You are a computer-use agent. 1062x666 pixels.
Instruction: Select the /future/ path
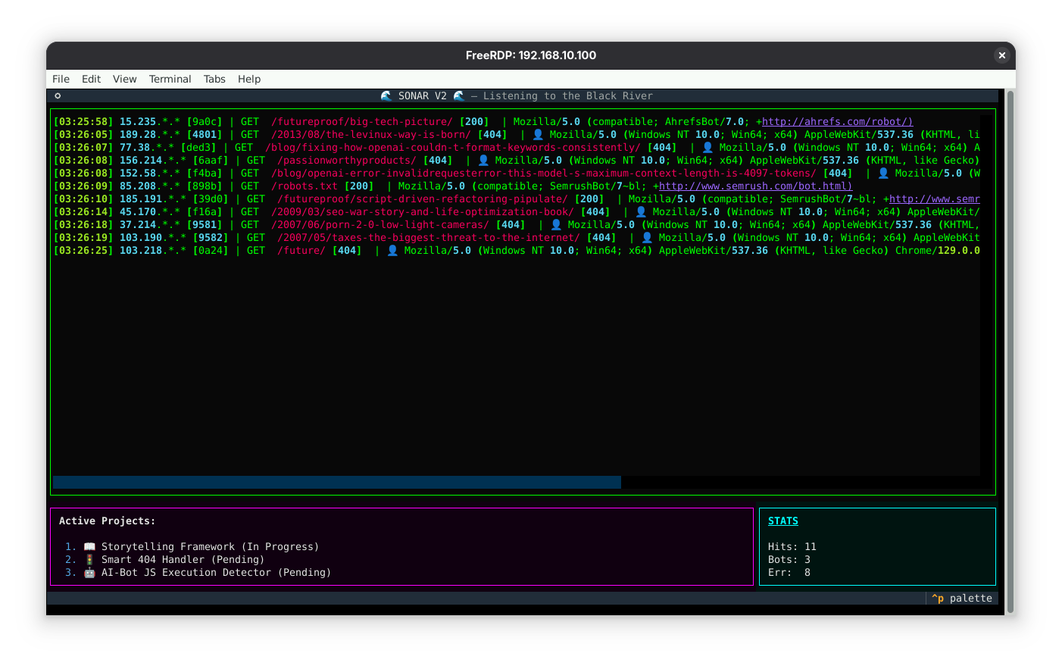click(301, 250)
